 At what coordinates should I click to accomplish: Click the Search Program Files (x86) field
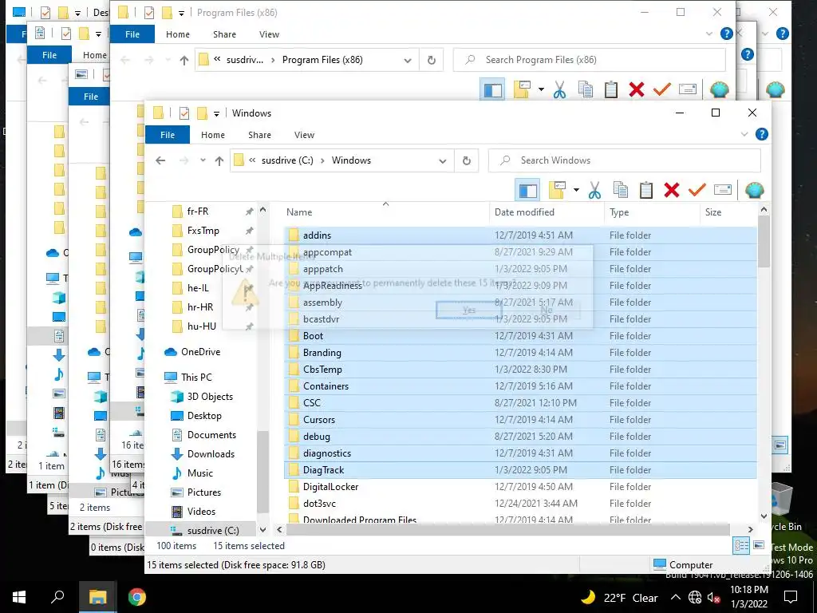pyautogui.click(x=589, y=60)
